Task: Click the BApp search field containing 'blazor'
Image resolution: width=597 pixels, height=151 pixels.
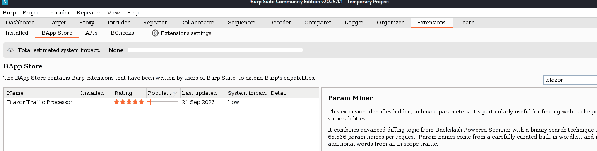Action: click(570, 80)
